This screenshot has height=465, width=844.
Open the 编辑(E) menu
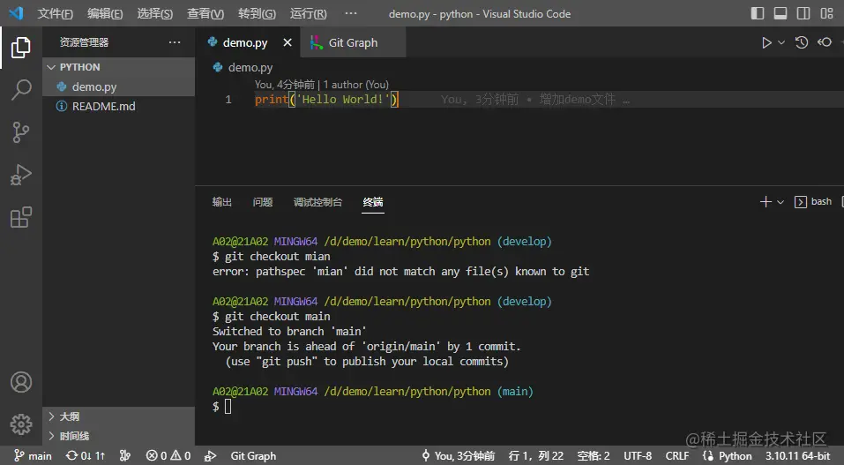[105, 13]
